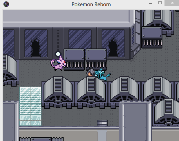Image resolution: width=179 pixels, height=141 pixels.
Task: Click the small floor vent grate
Action: click(102, 123)
